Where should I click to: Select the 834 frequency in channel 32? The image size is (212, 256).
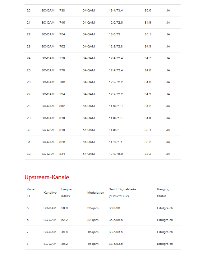click(x=62, y=154)
